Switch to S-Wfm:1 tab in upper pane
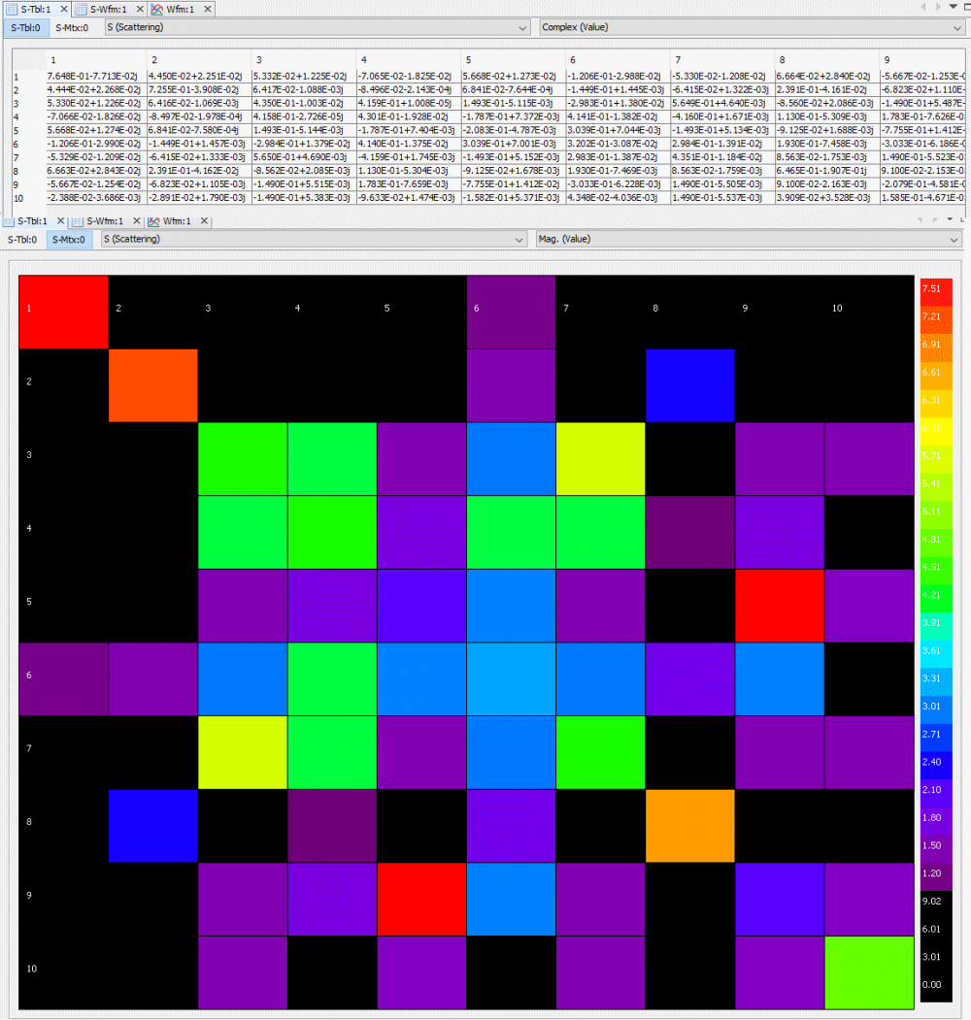 point(108,9)
